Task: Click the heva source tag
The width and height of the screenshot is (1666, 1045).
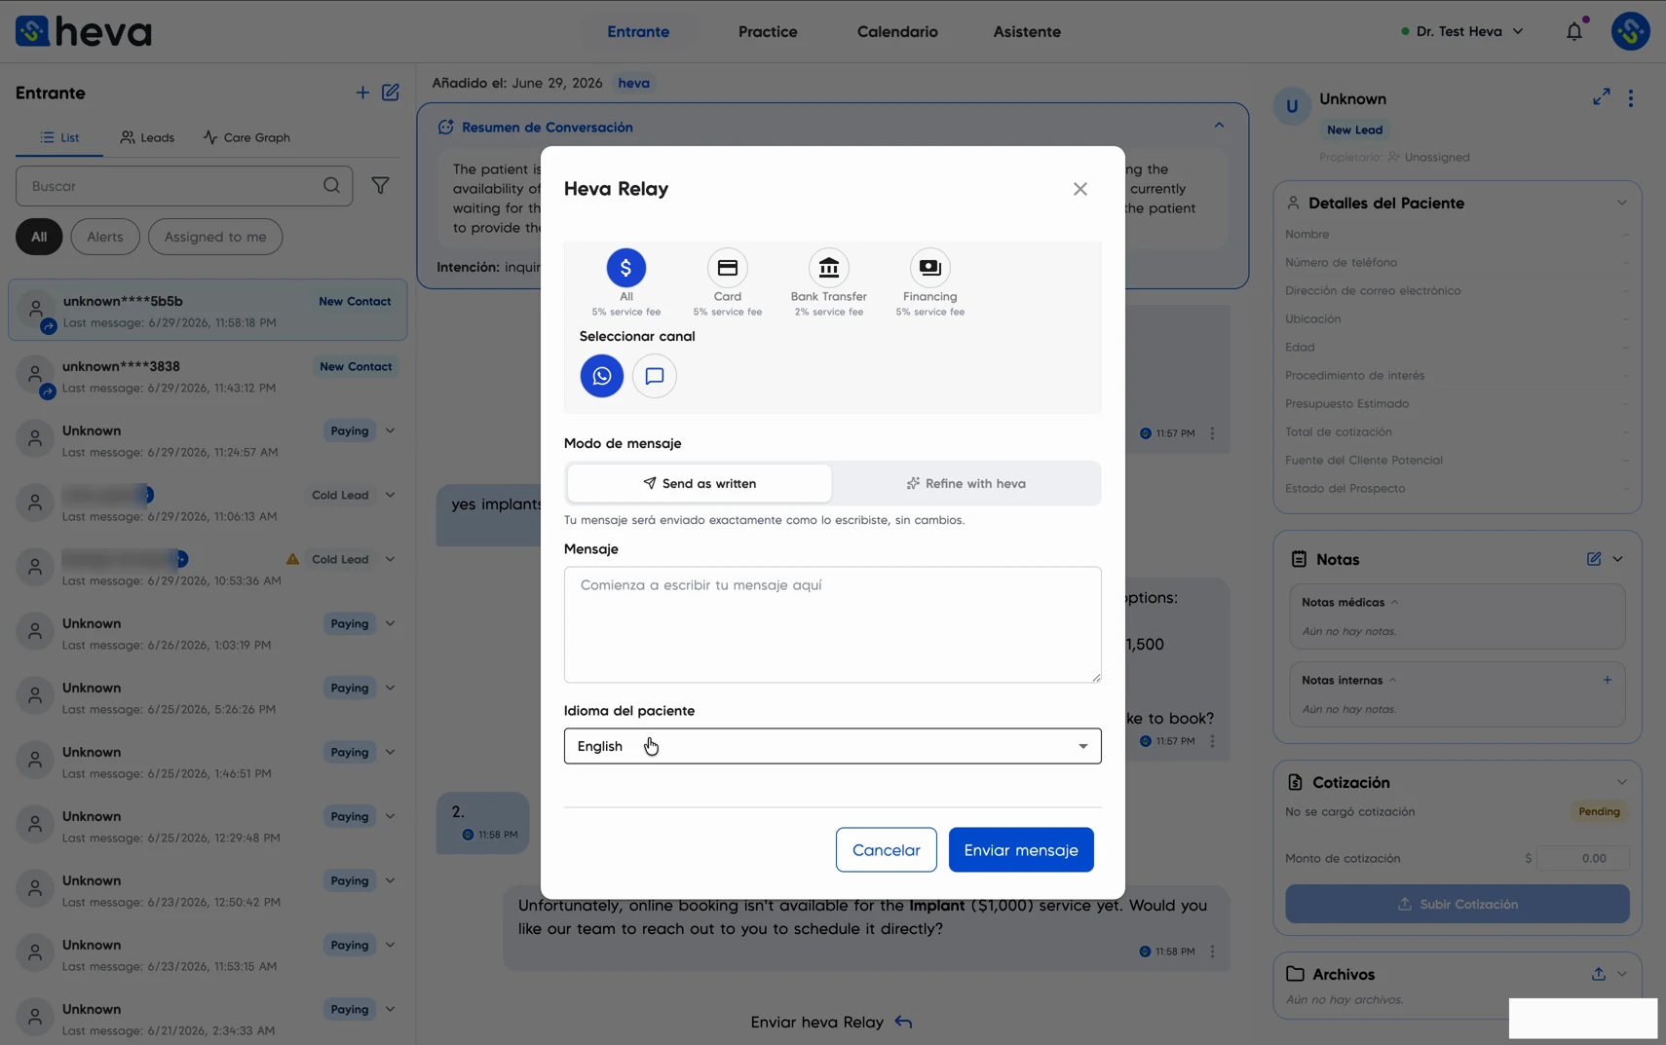Action: click(x=633, y=83)
